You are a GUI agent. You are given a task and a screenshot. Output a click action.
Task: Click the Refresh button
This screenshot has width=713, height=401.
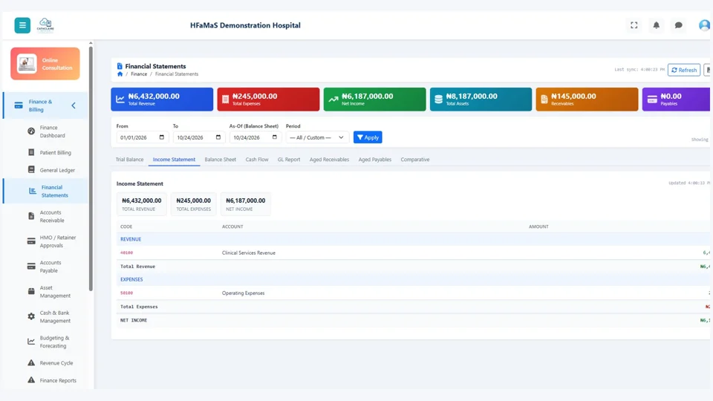pos(684,70)
